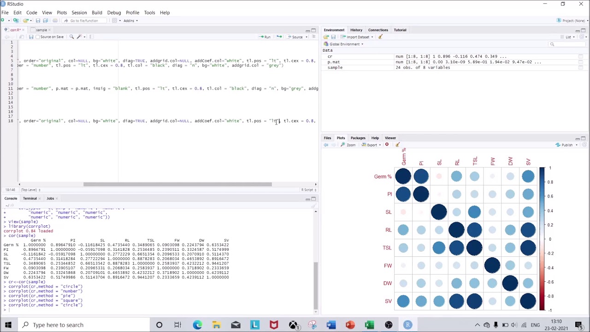The height and width of the screenshot is (332, 590).
Task: Re-run the previous code region icon
Action: coord(279,37)
